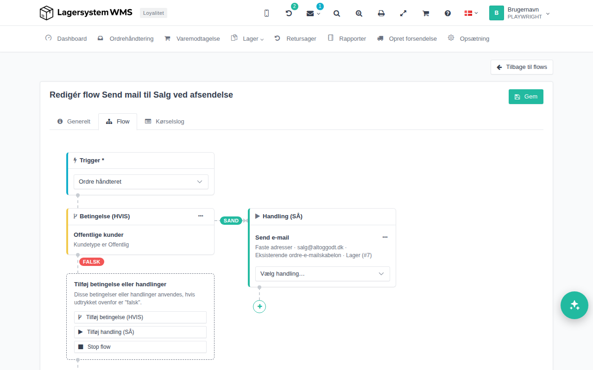Screen dimensions: 593x370
Task: Open the Danish flag language dropdown
Action: (471, 13)
